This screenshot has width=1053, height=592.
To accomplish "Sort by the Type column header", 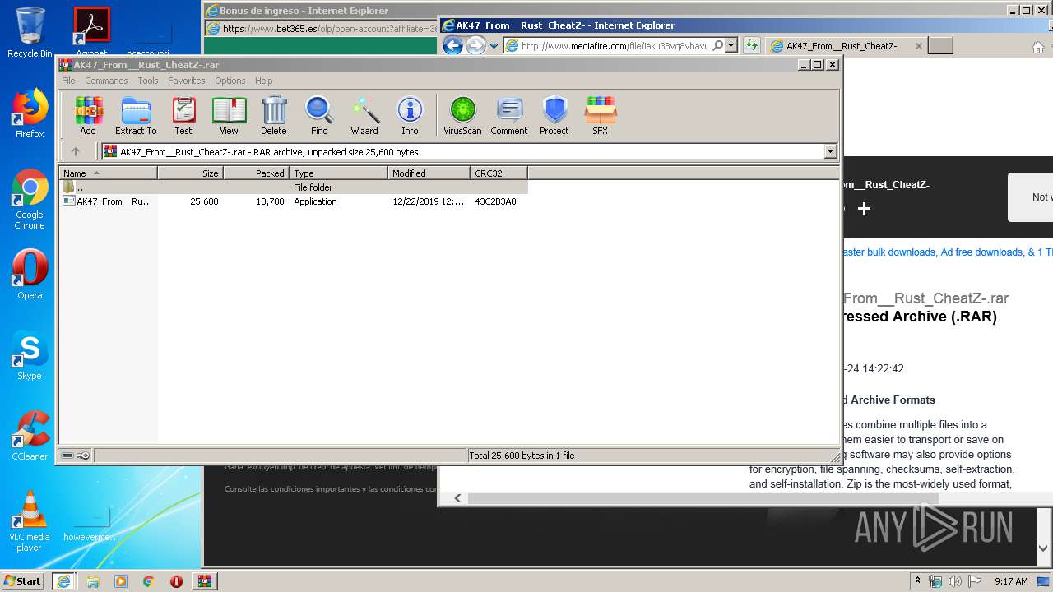I will pos(338,173).
